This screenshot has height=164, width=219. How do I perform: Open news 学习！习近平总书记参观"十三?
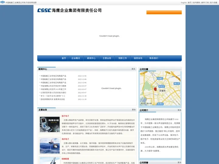(53, 96)
